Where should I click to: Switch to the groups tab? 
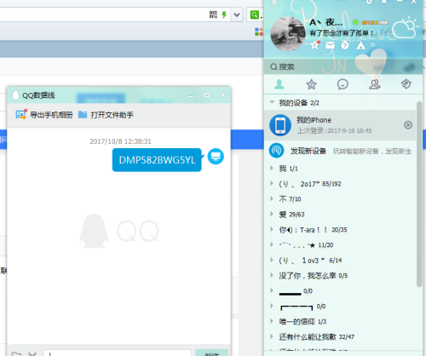375,84
